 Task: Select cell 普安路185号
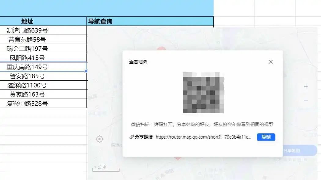(43, 76)
